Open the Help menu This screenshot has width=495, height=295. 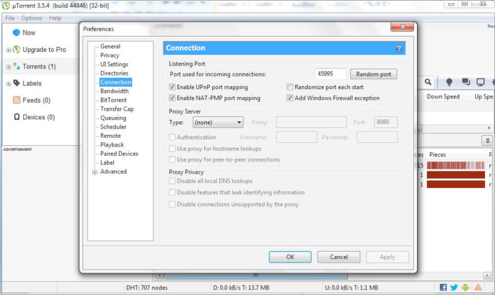(55, 18)
